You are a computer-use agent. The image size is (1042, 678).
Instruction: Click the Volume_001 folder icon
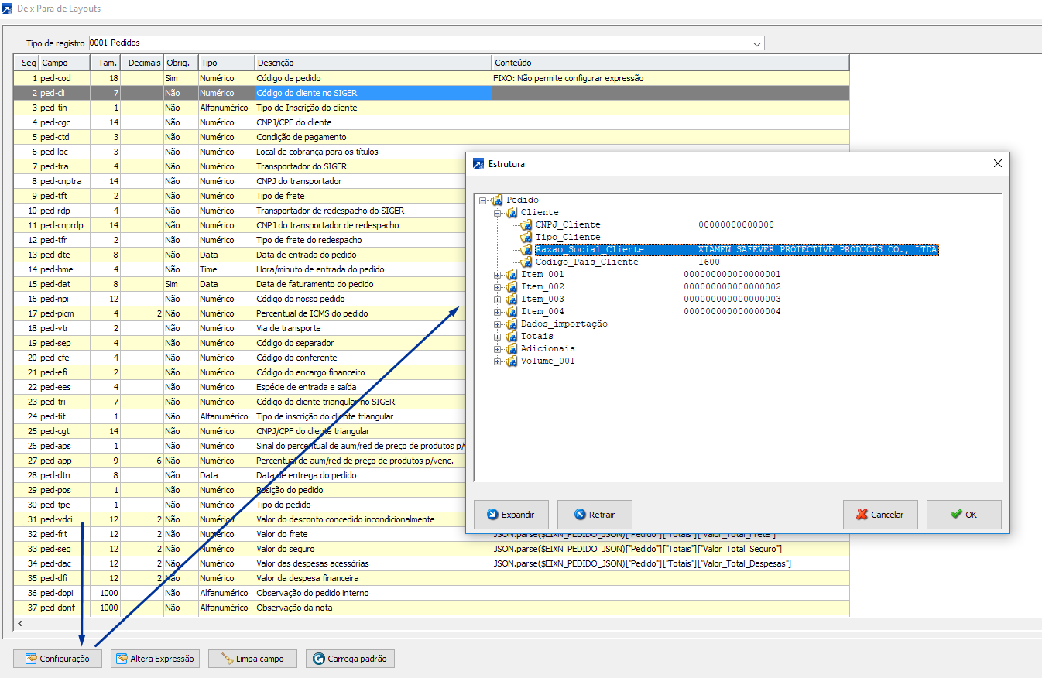512,361
